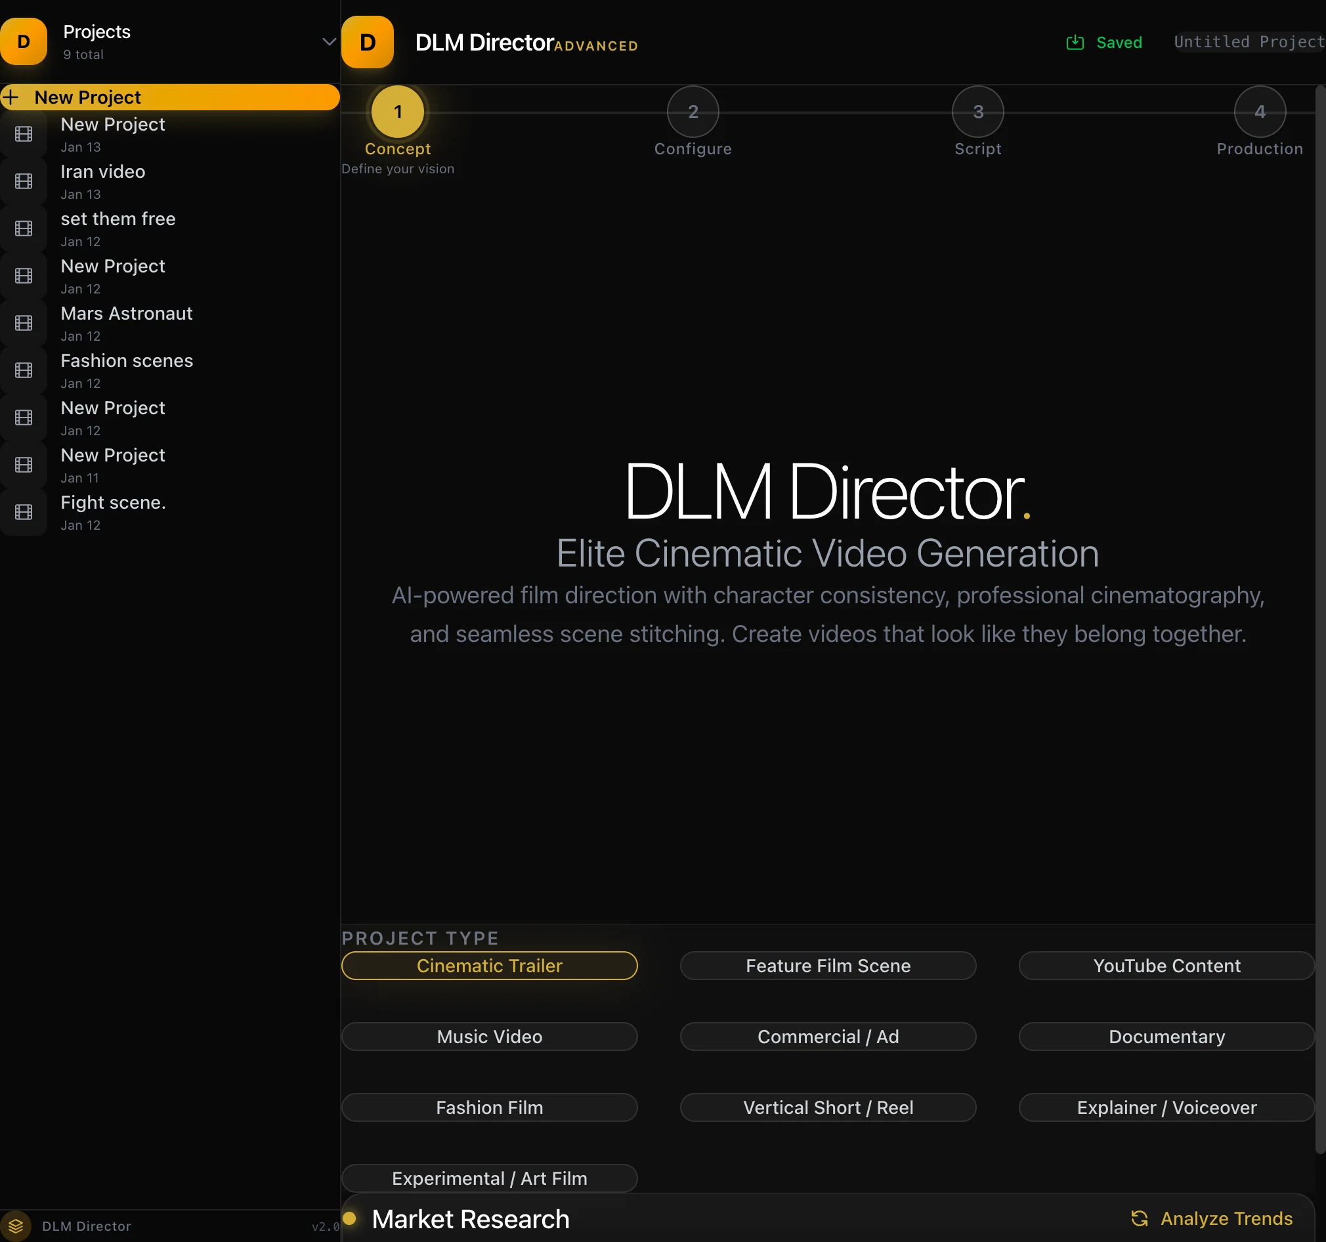Viewport: 1326px width, 1242px height.
Task: Click the film icon beside Mars Astronaut
Action: pyautogui.click(x=24, y=324)
